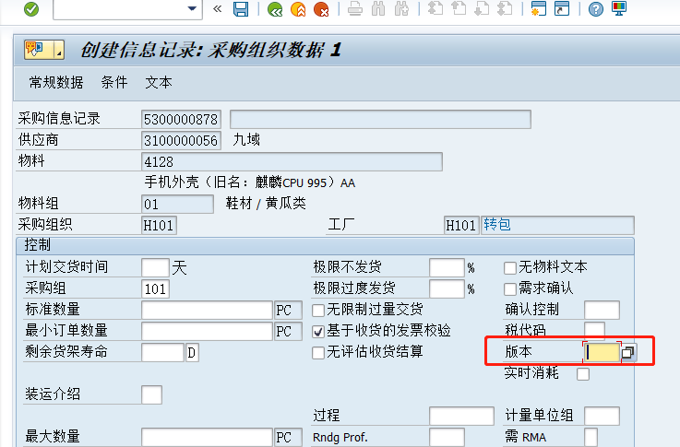Create a new session window icon
Viewport: 680px width, 447px height.
click(x=538, y=8)
